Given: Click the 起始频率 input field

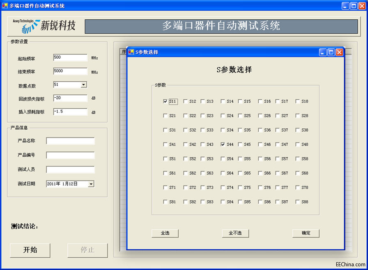Looking at the screenshot, I should point(70,58).
